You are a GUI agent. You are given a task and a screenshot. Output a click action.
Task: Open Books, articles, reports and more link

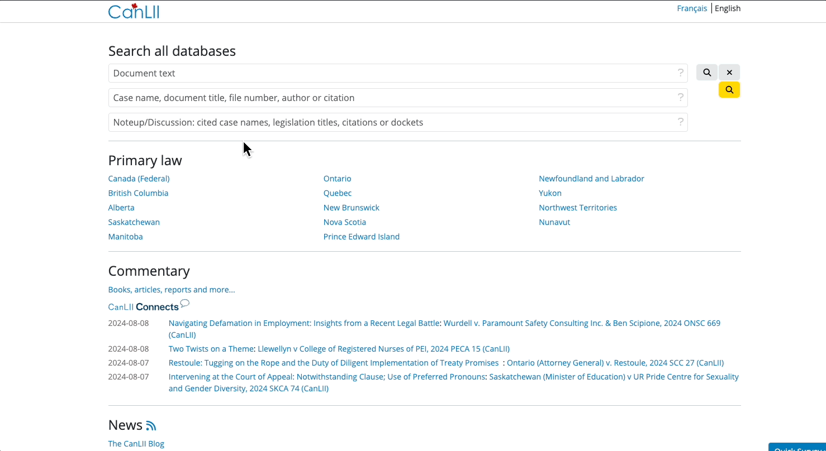(x=172, y=290)
